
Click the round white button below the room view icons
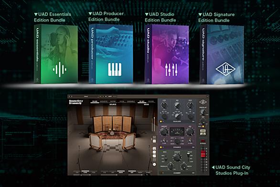pyautogui.click(x=154, y=165)
